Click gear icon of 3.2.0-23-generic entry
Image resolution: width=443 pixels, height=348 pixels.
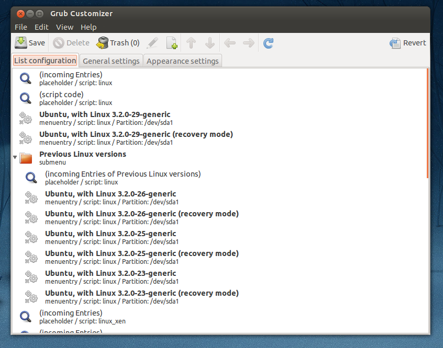31,277
